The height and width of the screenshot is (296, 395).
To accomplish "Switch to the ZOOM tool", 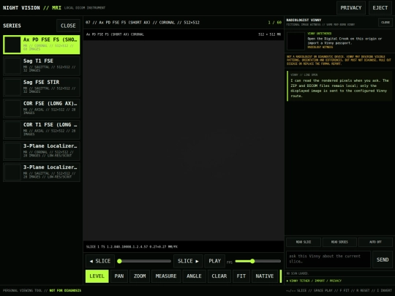I will click(x=140, y=276).
